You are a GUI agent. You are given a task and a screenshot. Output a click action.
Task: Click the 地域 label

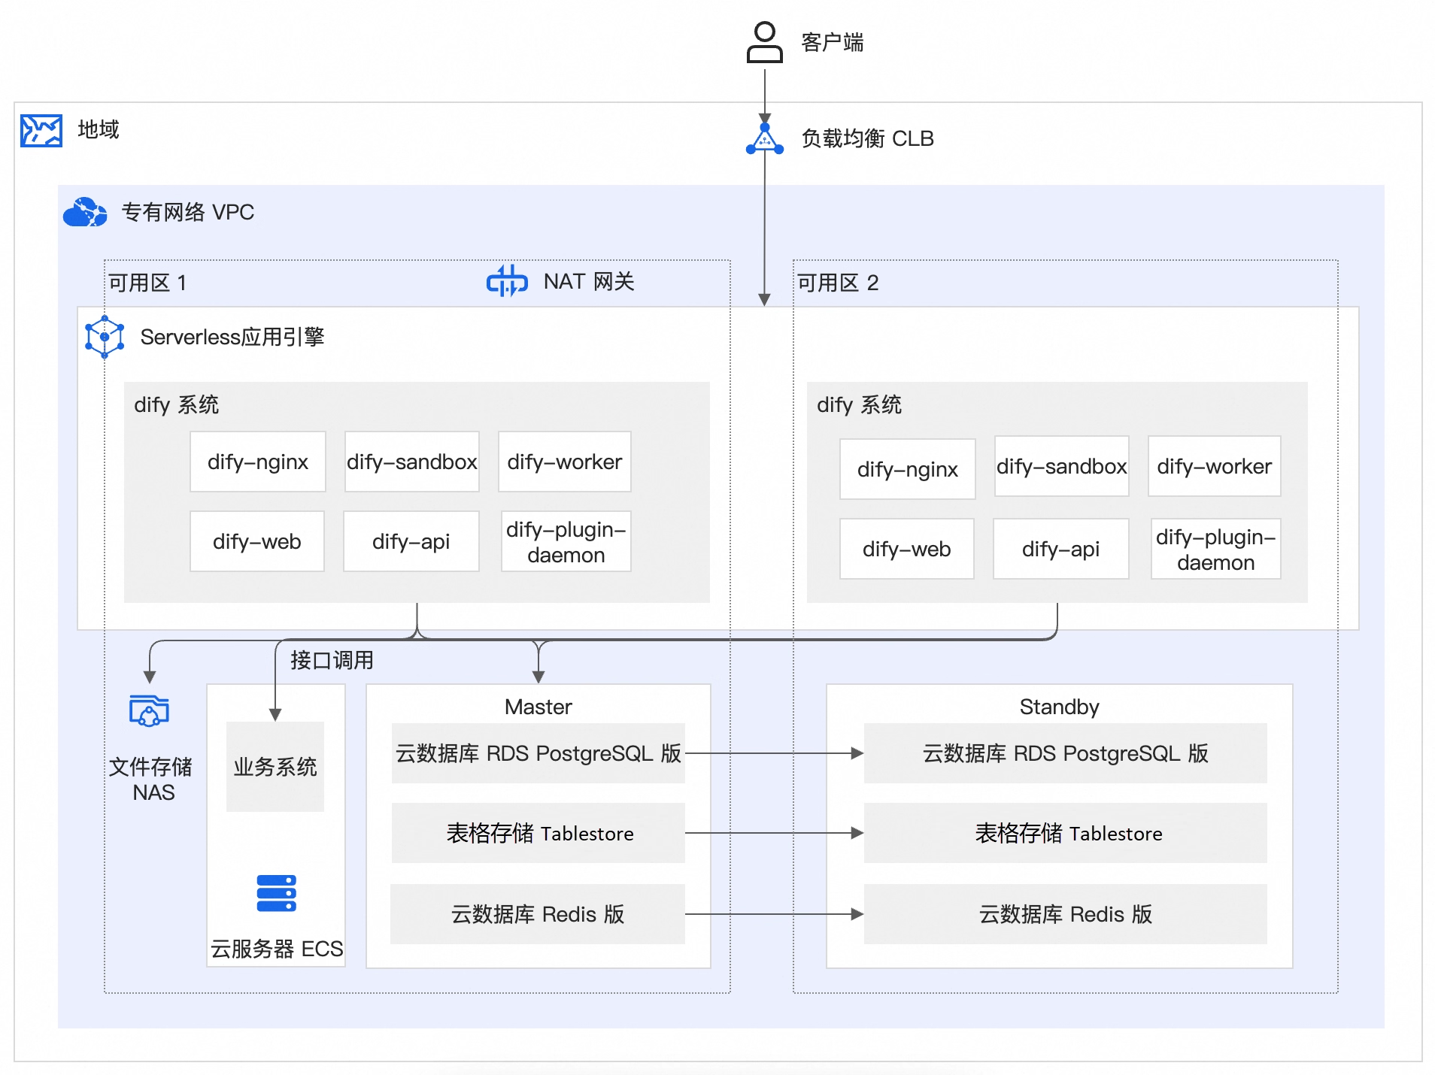point(99,129)
